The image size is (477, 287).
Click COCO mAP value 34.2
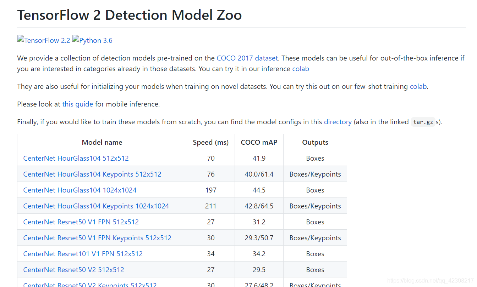259,254
